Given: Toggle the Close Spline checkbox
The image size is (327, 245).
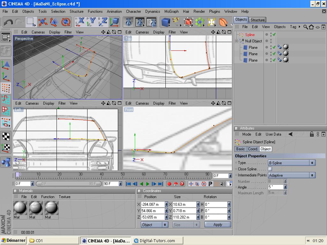Looking at the screenshot, I should pos(270,169).
